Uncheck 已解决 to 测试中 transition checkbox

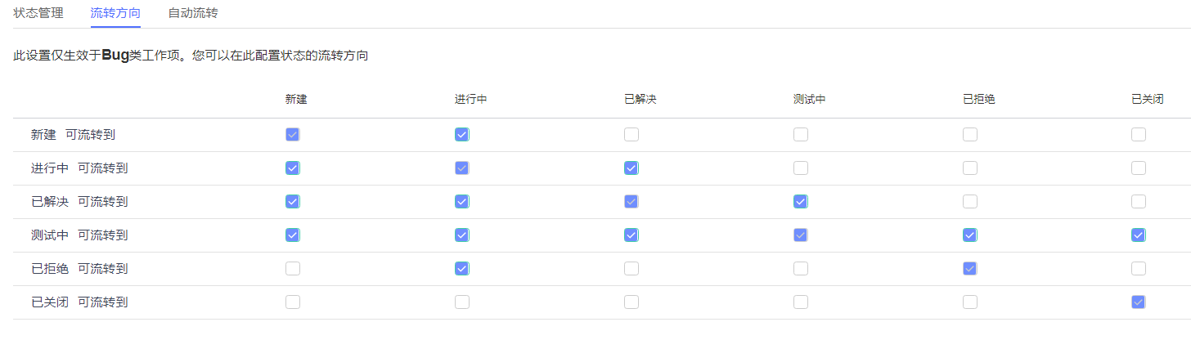(801, 201)
